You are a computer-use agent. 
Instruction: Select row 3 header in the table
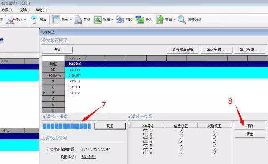(x=53, y=93)
